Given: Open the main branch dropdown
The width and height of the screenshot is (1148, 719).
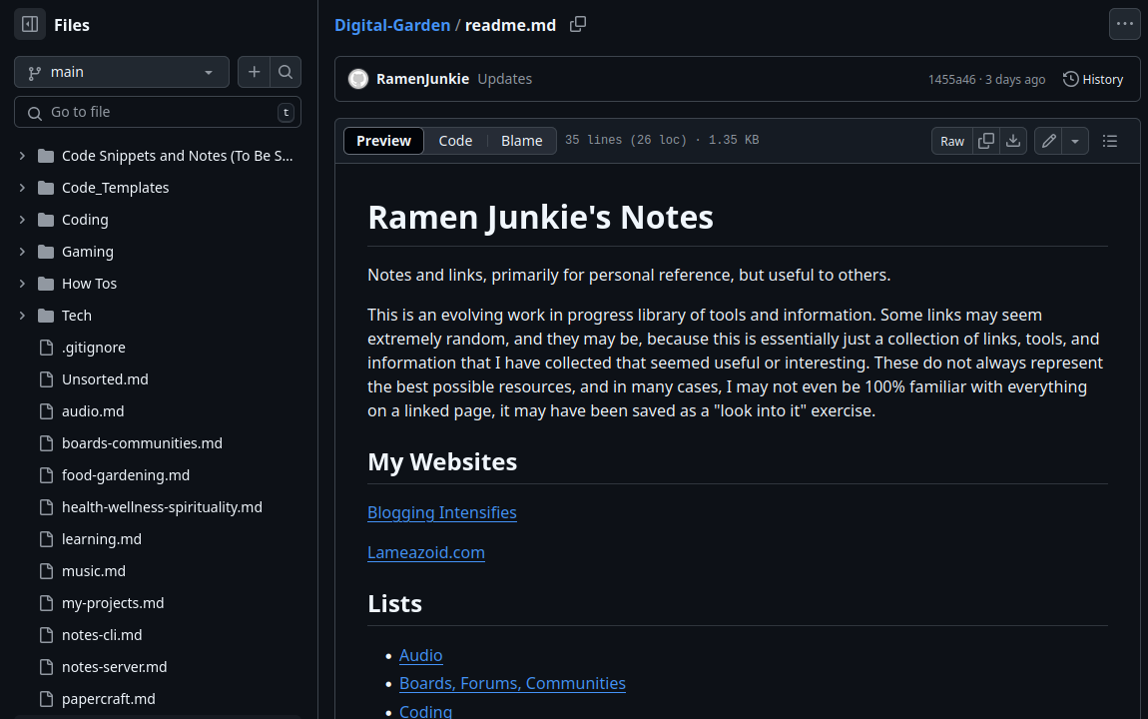Looking at the screenshot, I should click(x=121, y=72).
